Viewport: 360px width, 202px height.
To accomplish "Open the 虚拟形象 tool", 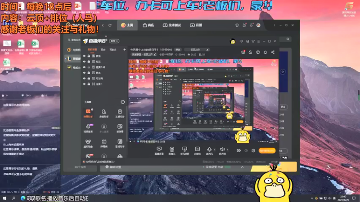I will pyautogui.click(x=88, y=143).
